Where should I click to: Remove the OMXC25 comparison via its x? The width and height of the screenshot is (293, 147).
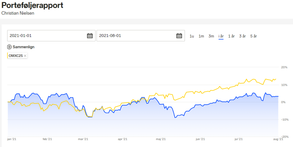pyautogui.click(x=25, y=56)
